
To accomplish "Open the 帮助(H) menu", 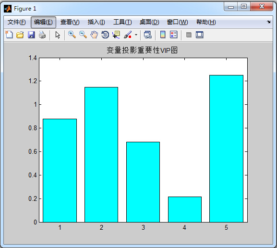I will coord(206,22).
